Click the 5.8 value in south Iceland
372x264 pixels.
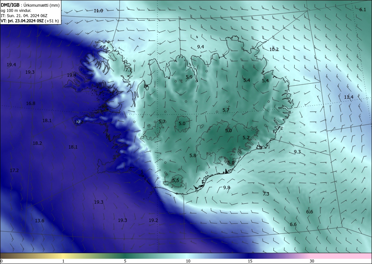[x=193, y=156]
